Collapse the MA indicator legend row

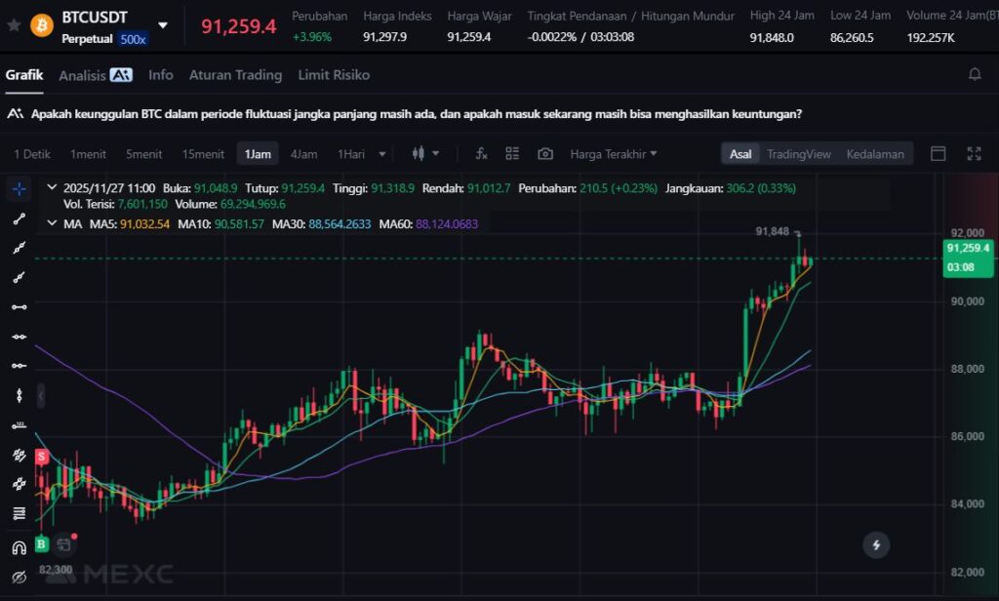coord(52,224)
